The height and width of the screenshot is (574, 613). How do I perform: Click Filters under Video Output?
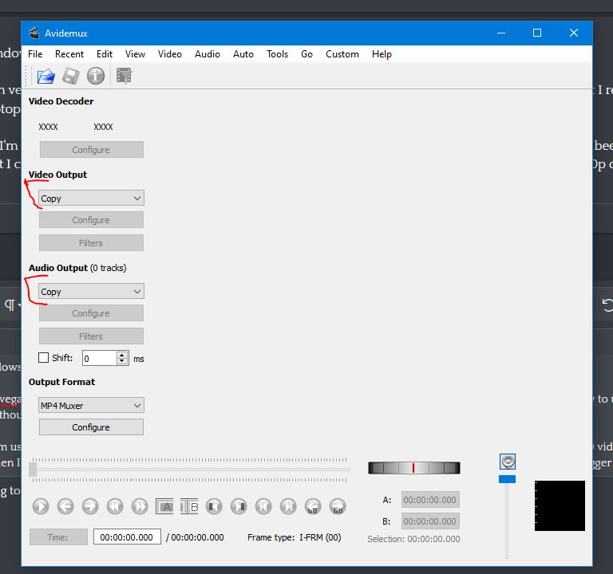(x=91, y=243)
